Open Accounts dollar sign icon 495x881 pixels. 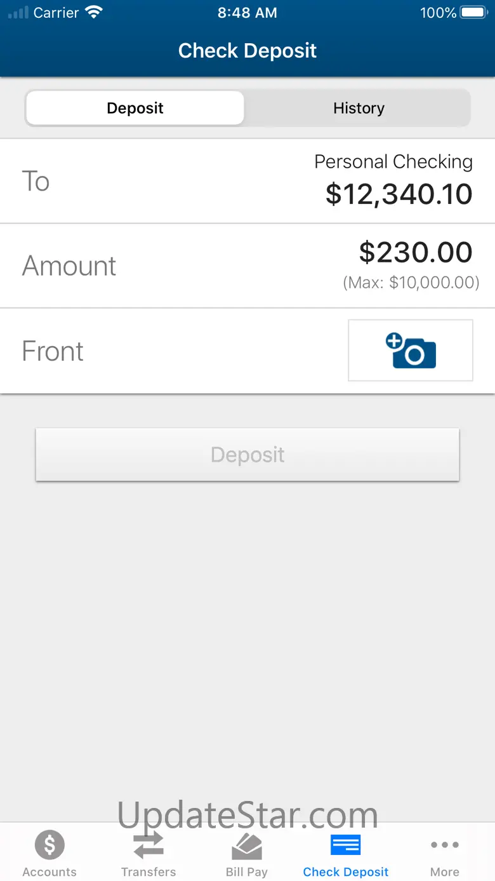(x=49, y=845)
